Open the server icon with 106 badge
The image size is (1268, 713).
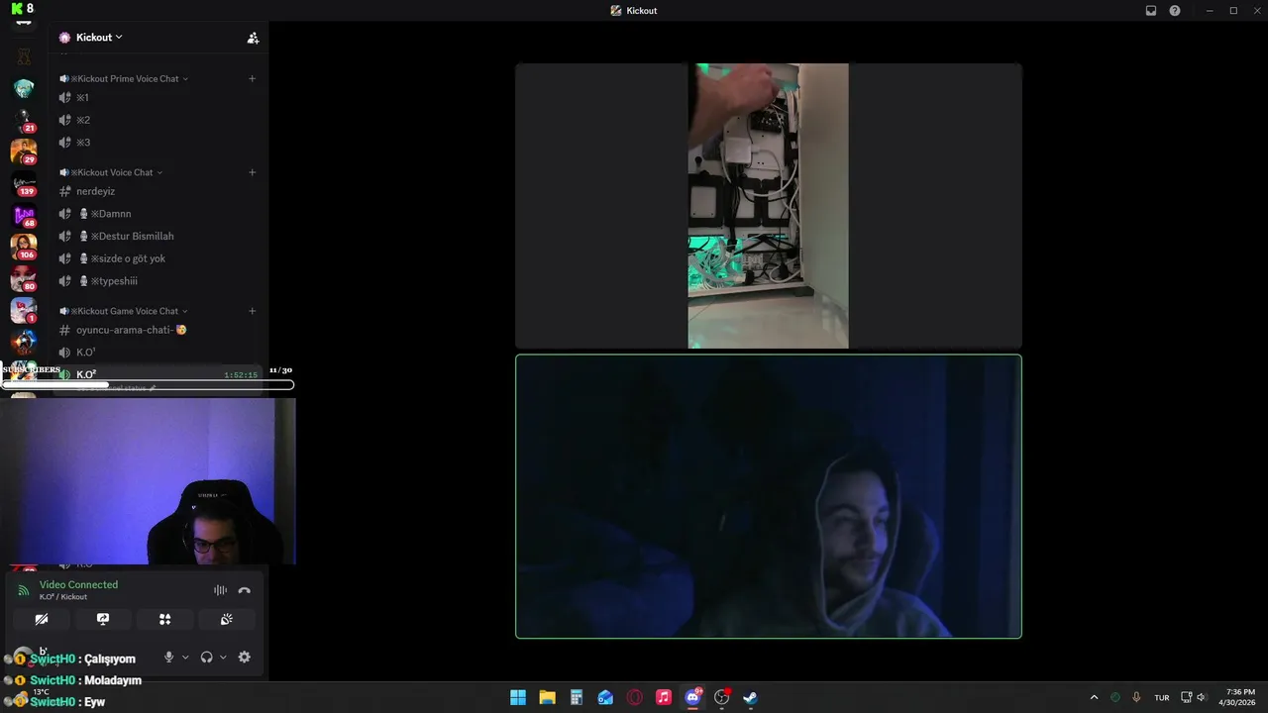(x=24, y=247)
